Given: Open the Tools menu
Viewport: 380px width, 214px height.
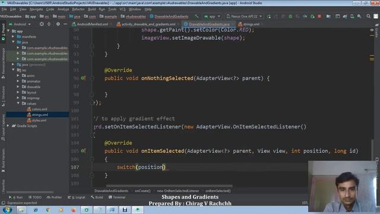Looking at the screenshot, I should (x=112, y=10).
